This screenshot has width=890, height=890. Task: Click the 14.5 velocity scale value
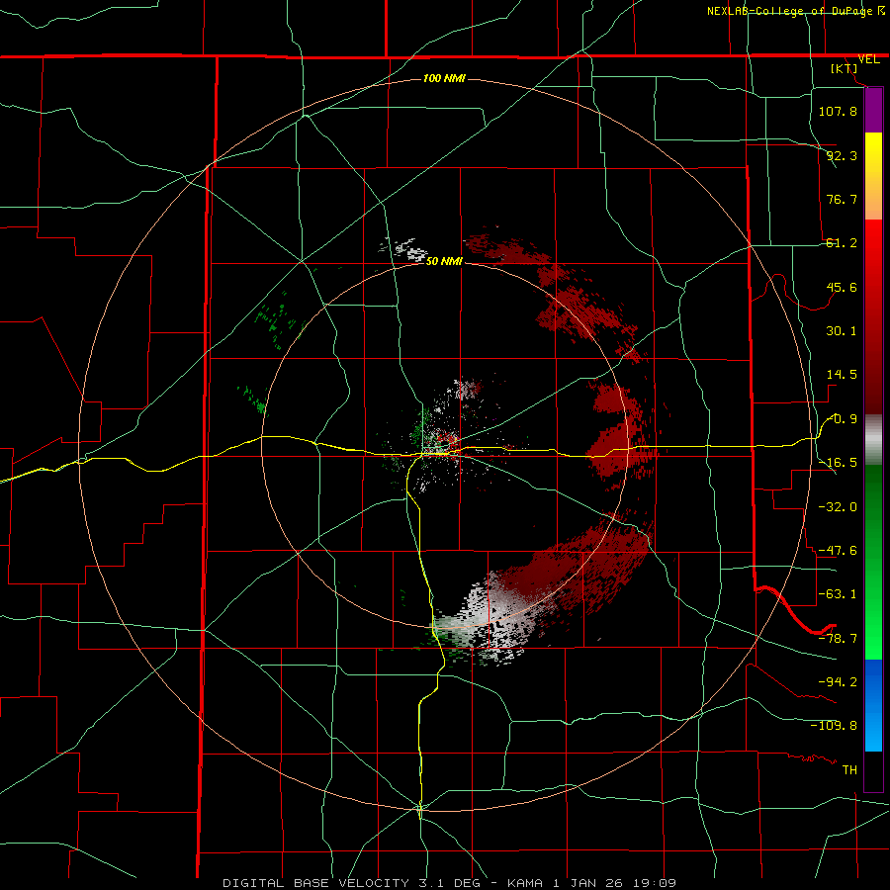click(x=842, y=375)
